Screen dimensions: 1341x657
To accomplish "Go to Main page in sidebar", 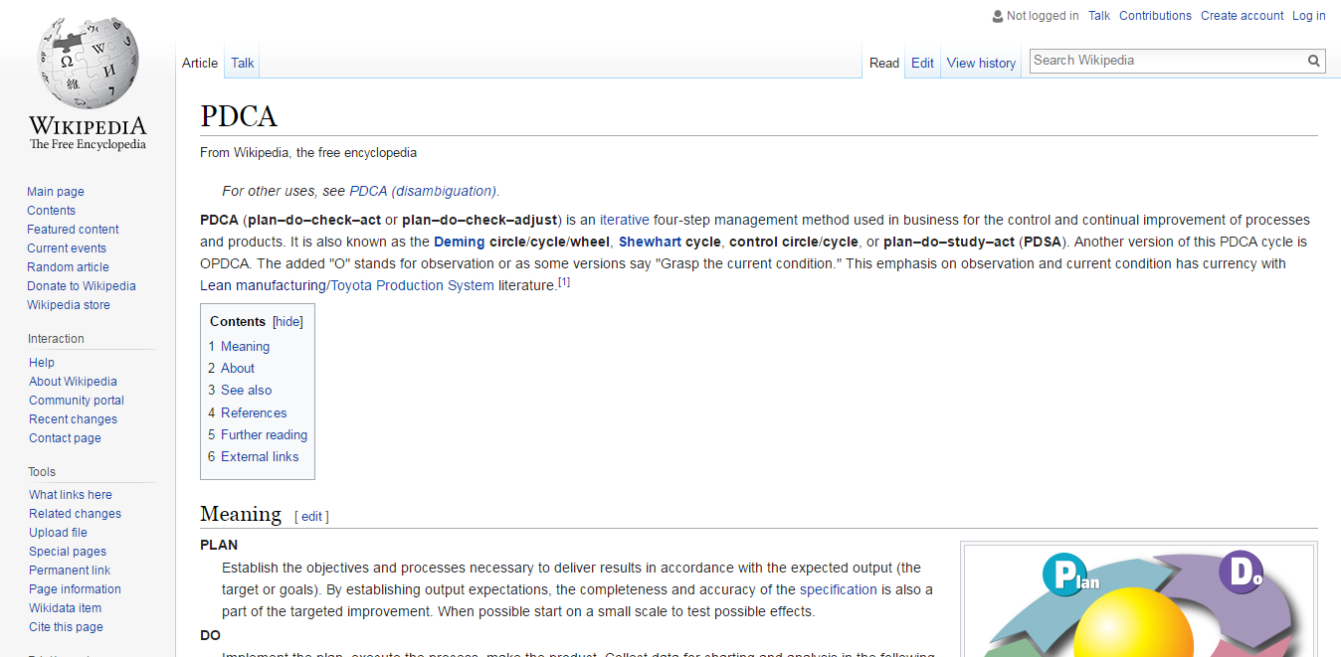I will [x=56, y=192].
